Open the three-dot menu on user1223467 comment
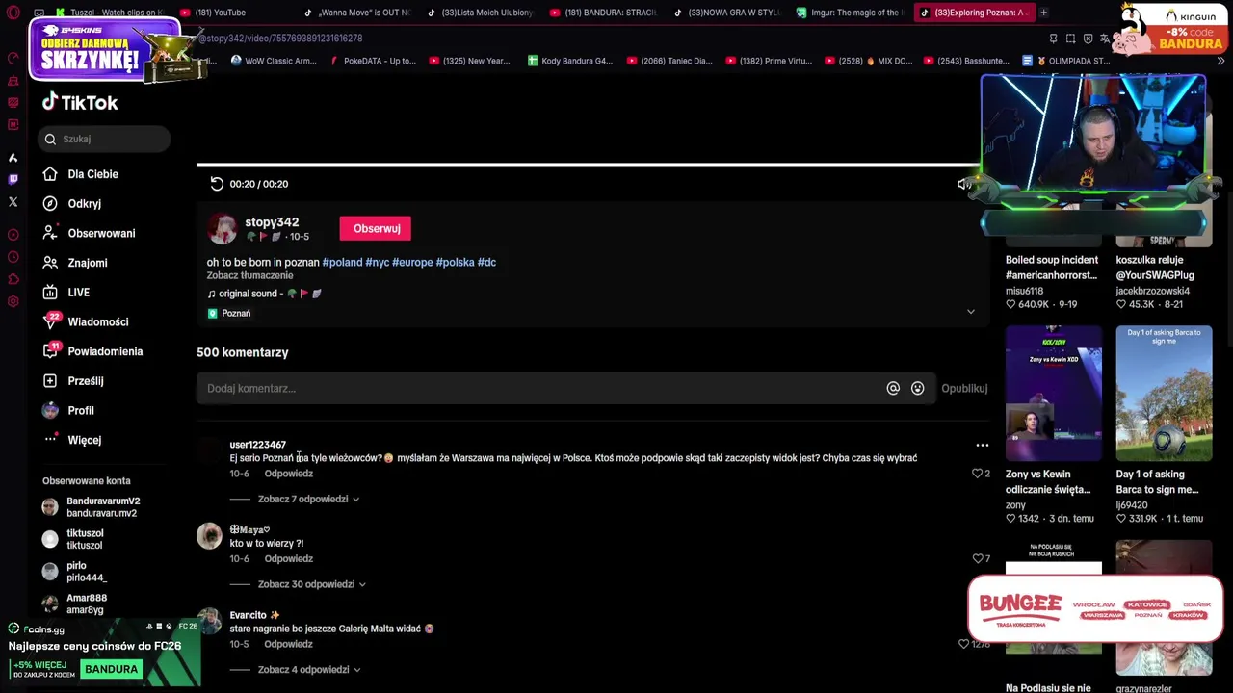 click(x=982, y=445)
